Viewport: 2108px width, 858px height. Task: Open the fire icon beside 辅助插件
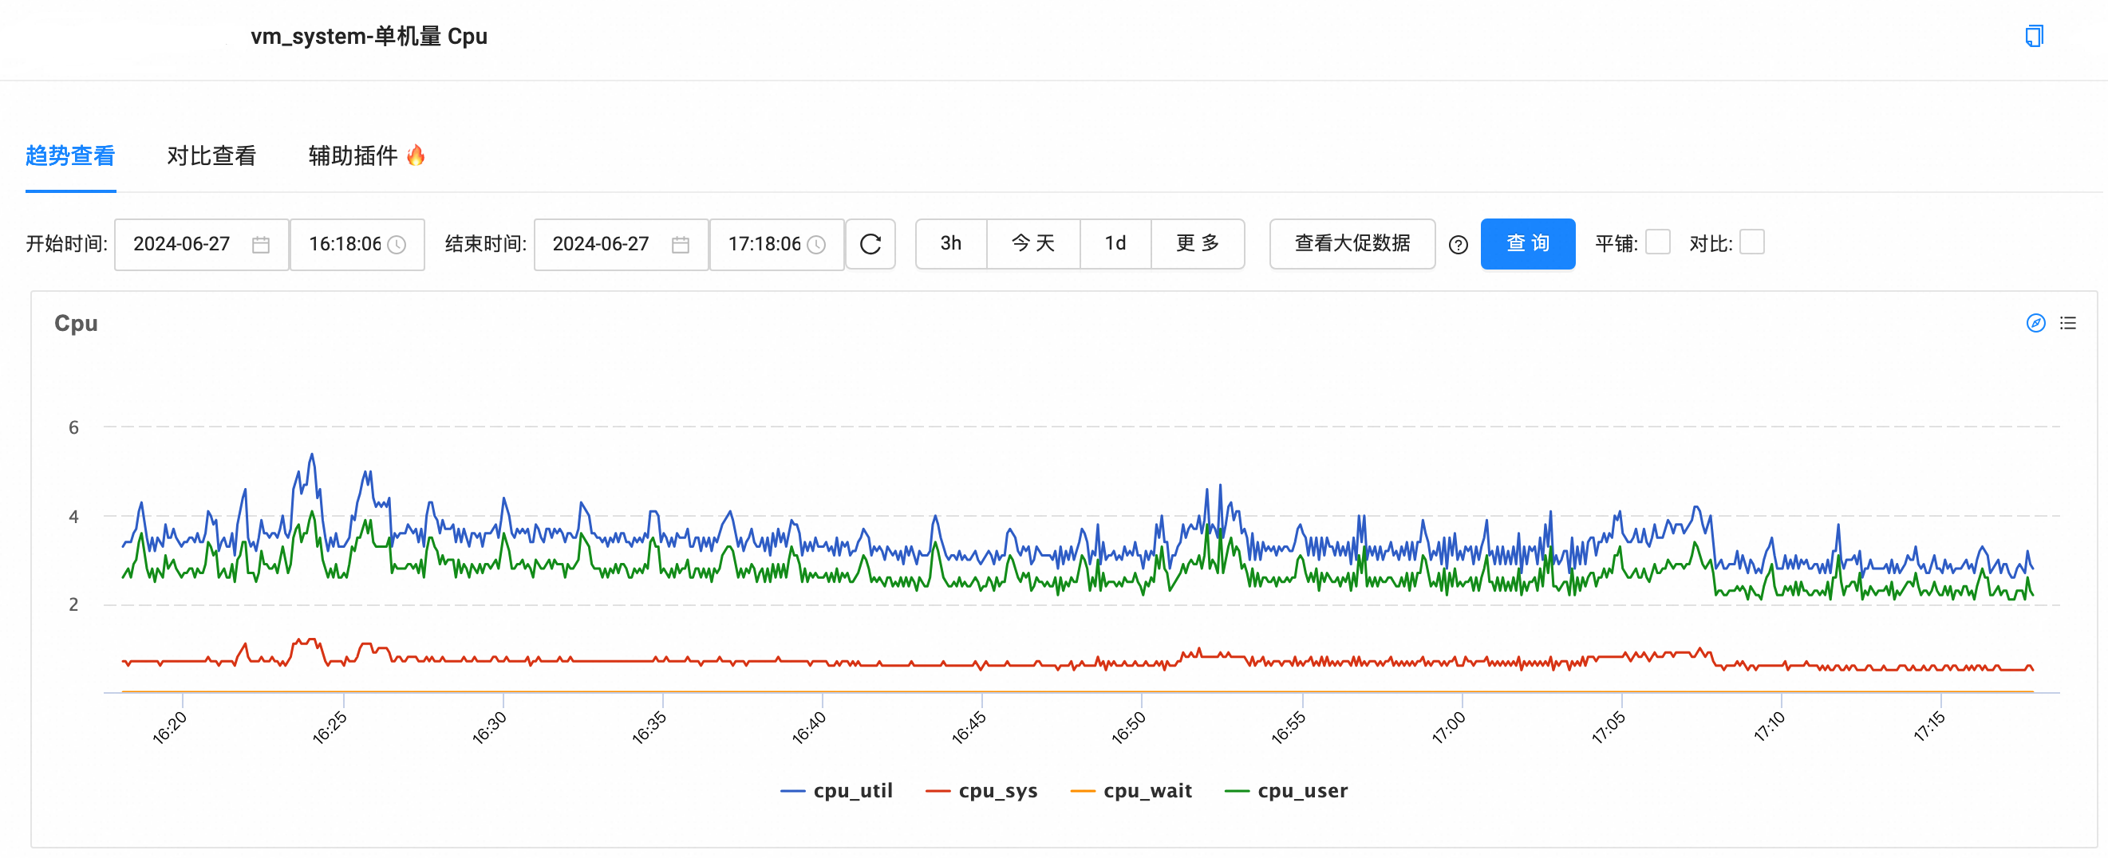(x=416, y=155)
